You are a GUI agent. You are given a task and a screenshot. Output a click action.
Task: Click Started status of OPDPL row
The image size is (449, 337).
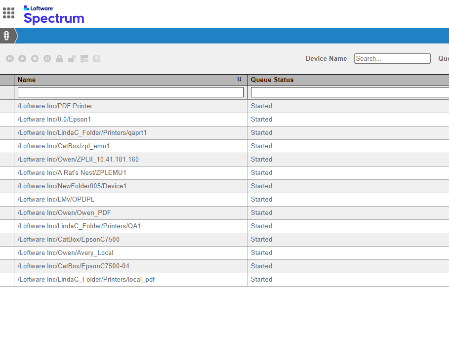pos(261,200)
